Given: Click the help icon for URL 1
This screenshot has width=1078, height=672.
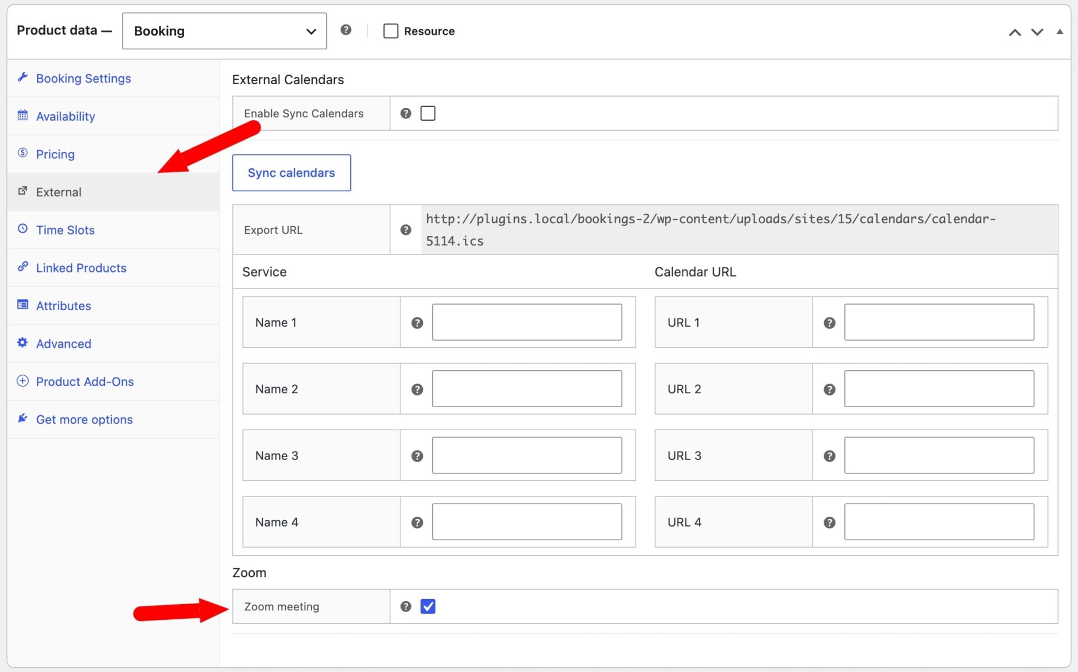Looking at the screenshot, I should (829, 323).
